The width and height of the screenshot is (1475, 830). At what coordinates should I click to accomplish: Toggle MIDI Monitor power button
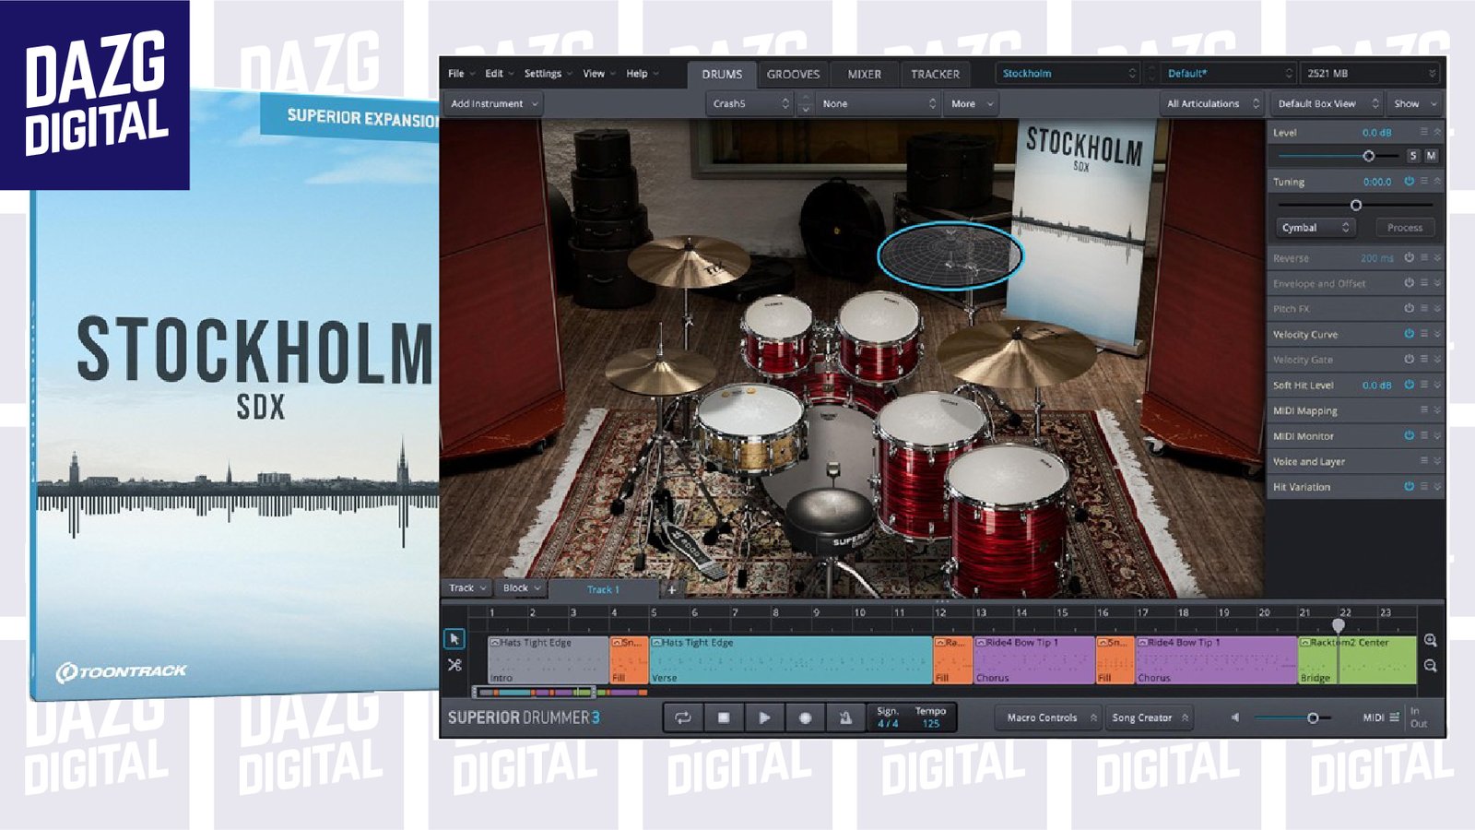click(x=1409, y=435)
